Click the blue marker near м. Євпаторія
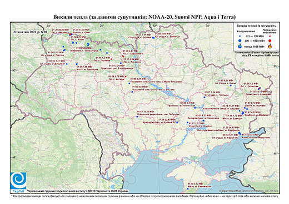Screen dimensions: 289x204 [188, 188]
